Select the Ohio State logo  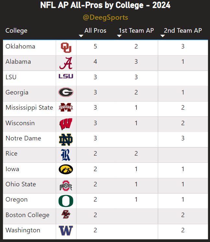tap(66, 186)
